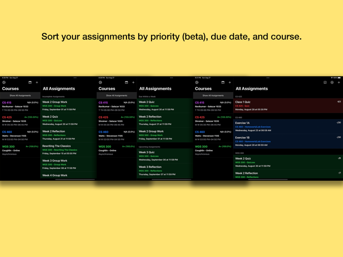Open CS 415 in the middle screenshot's course list
The image size is (343, 257).
[117, 106]
